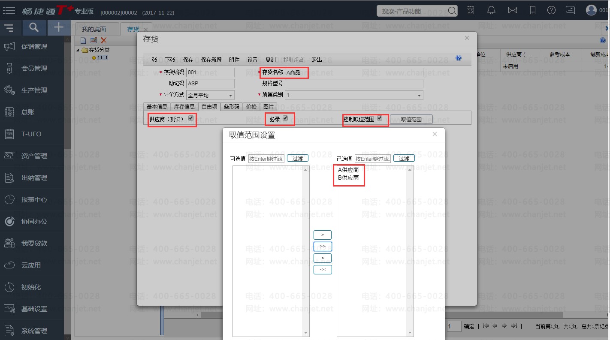Open the 附件 menu item
Viewport: 610px width, 340px height.
(x=235, y=60)
